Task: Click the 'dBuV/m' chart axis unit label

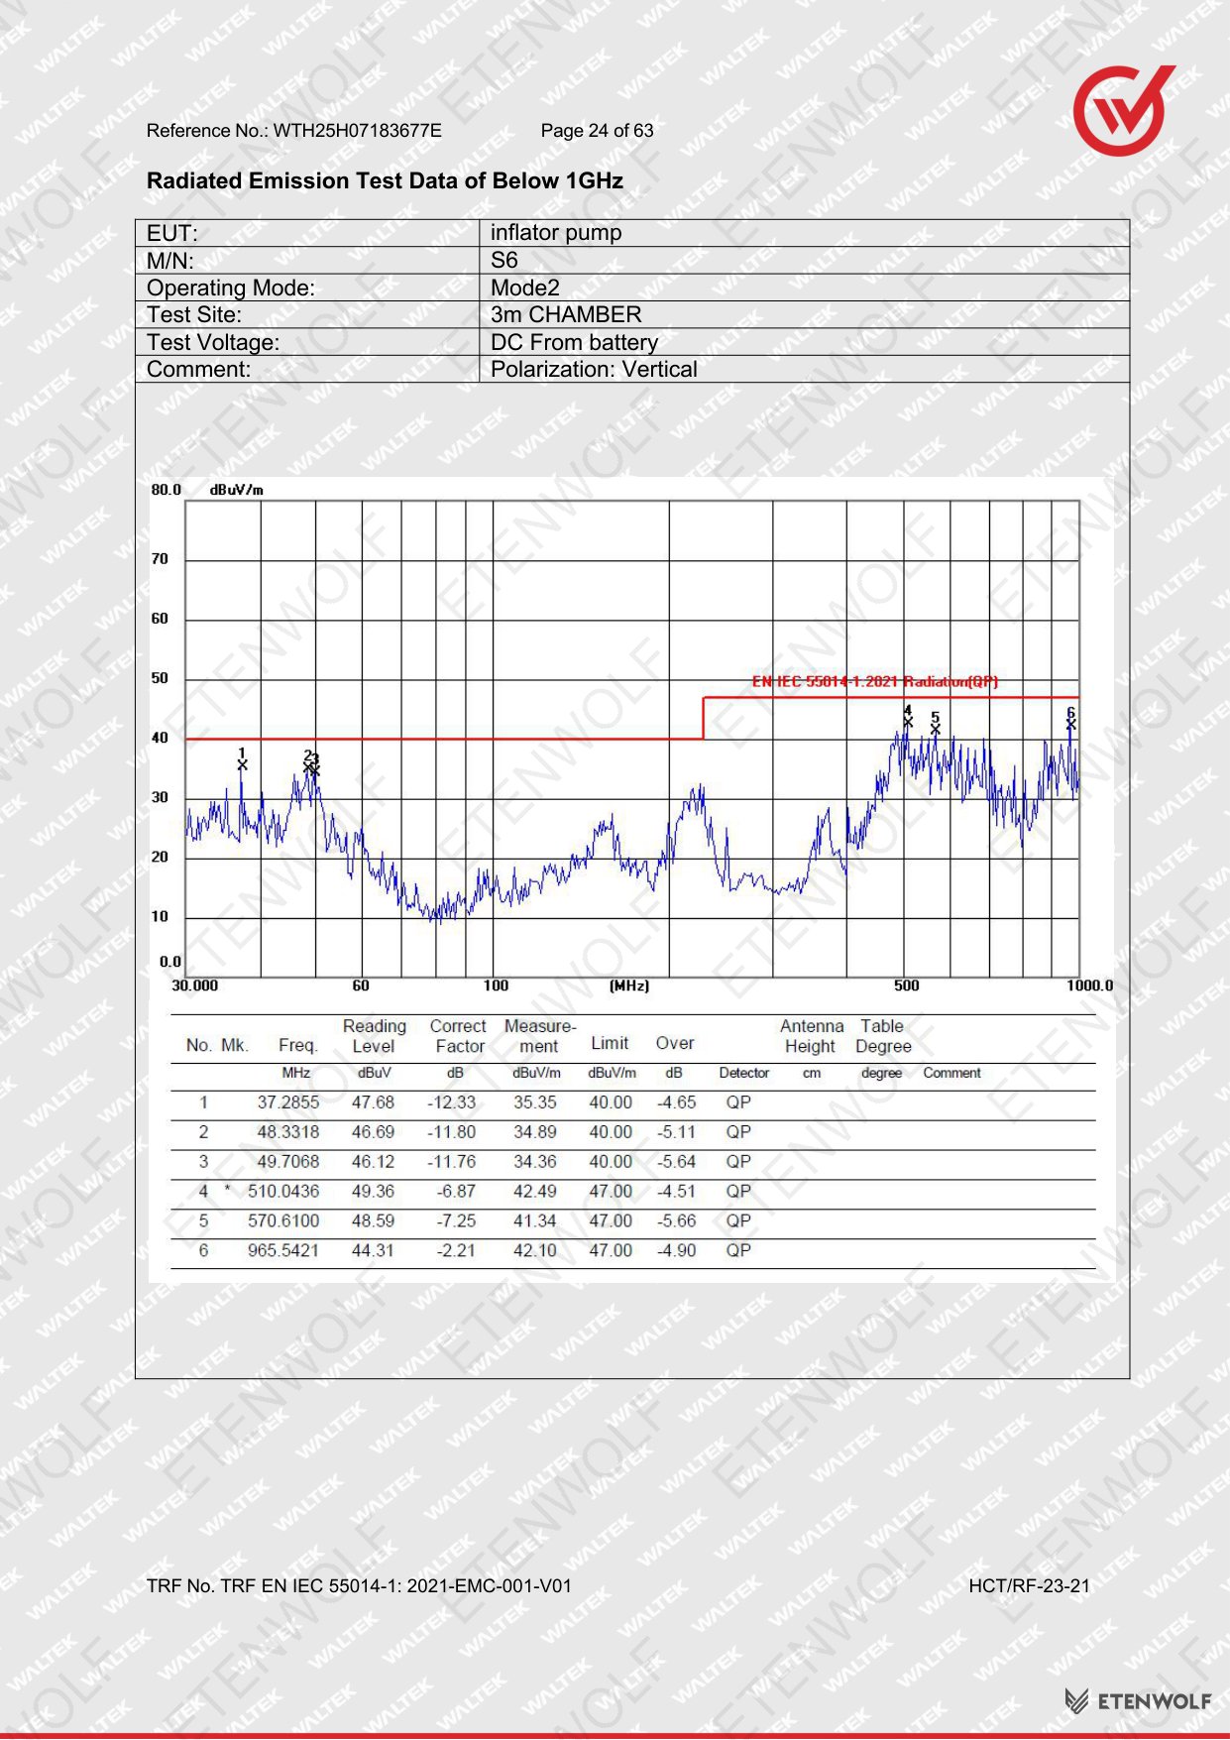Action: (237, 490)
